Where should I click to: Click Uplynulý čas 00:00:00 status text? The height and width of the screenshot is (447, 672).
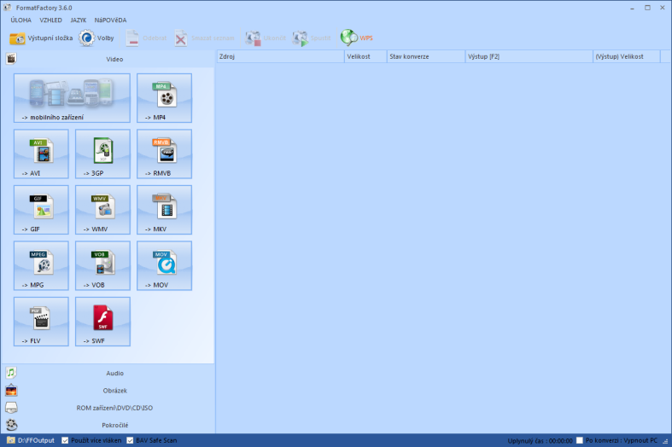pyautogui.click(x=540, y=440)
